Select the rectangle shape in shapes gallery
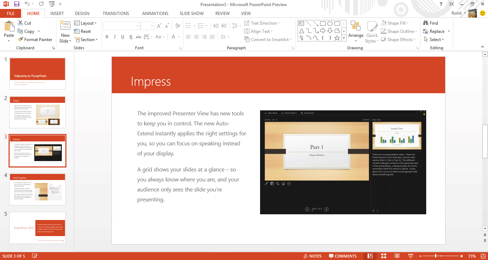Viewport: 488px width, 260px height. coord(323,24)
